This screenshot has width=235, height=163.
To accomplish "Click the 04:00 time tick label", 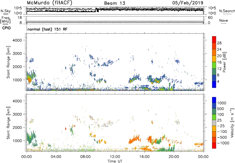I will click(x=56, y=157).
